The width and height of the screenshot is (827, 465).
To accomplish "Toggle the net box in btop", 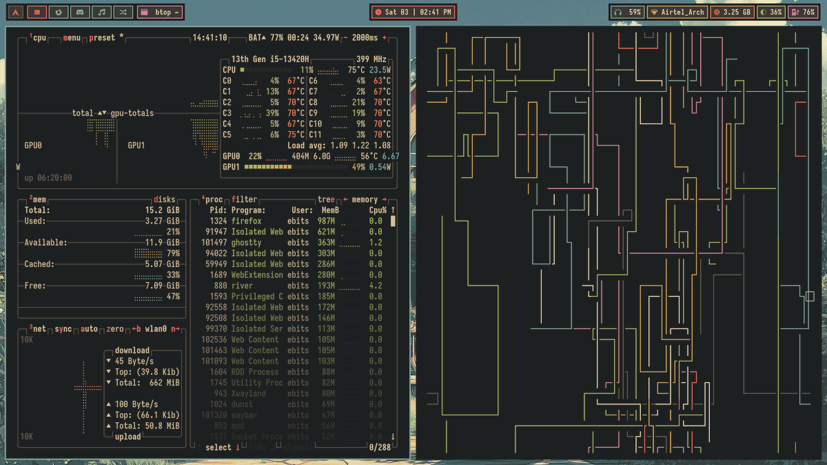I will coord(37,329).
